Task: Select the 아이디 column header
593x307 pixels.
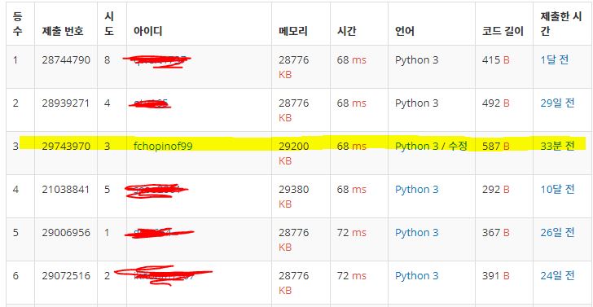Action: (x=148, y=31)
